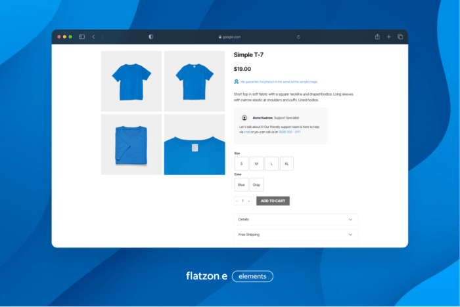Select size S option
This screenshot has width=460, height=307.
click(241, 163)
